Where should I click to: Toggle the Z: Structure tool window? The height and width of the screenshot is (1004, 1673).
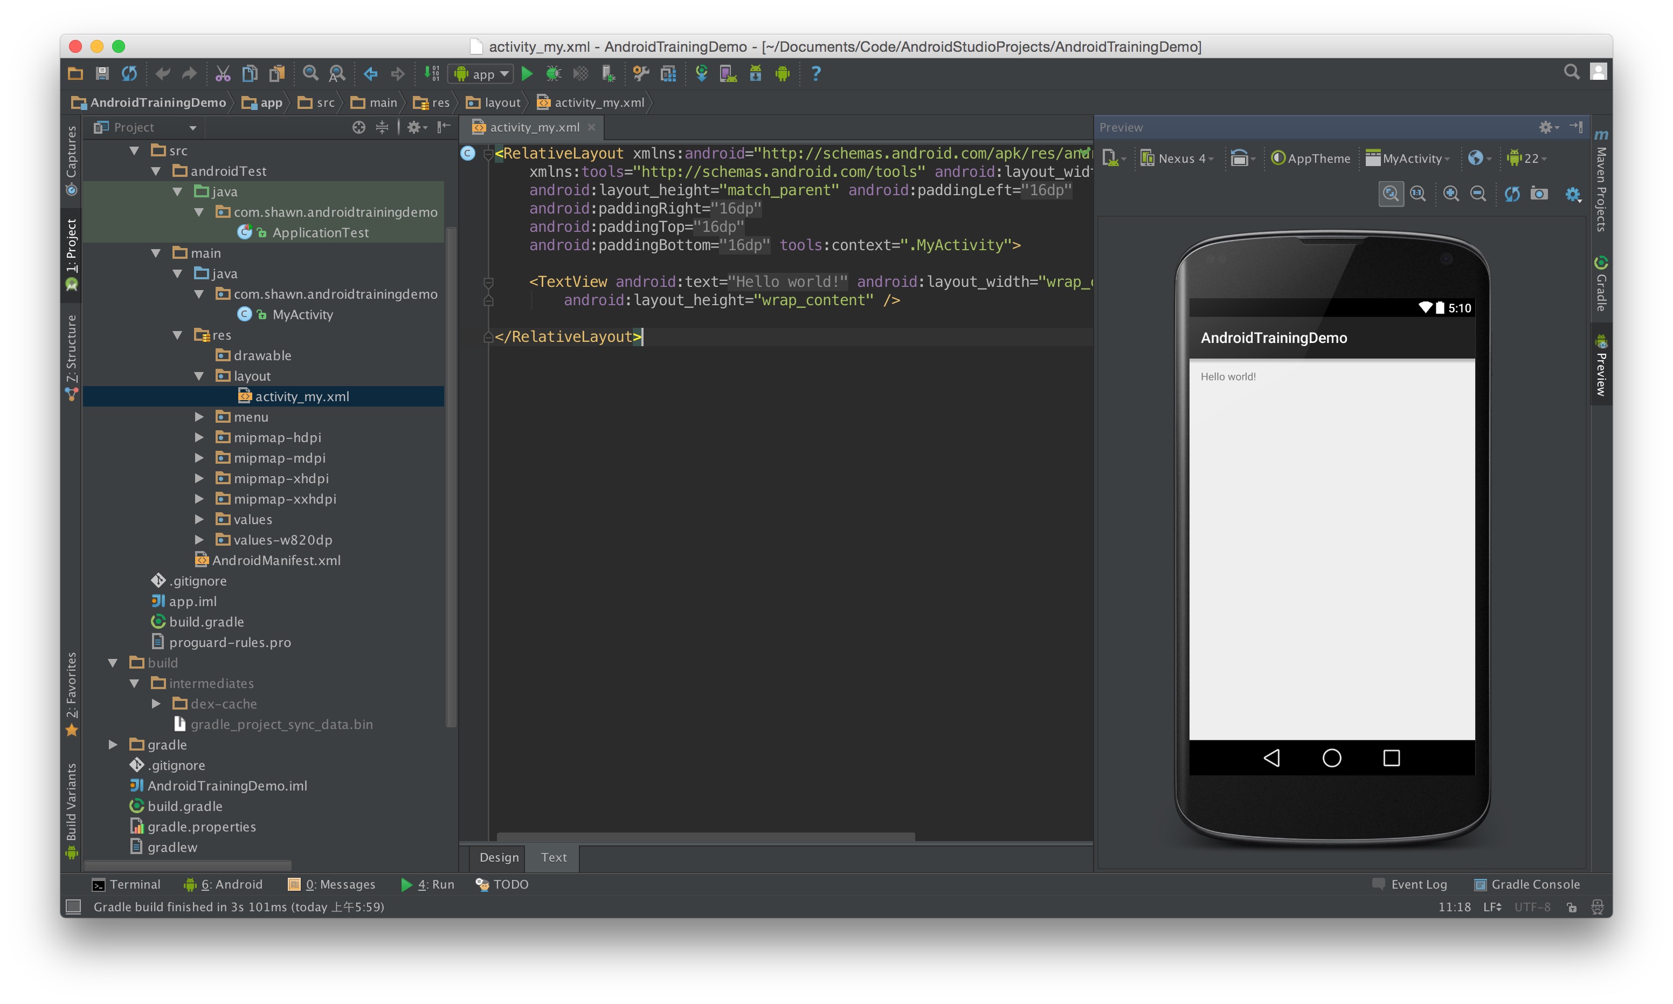pyautogui.click(x=71, y=357)
